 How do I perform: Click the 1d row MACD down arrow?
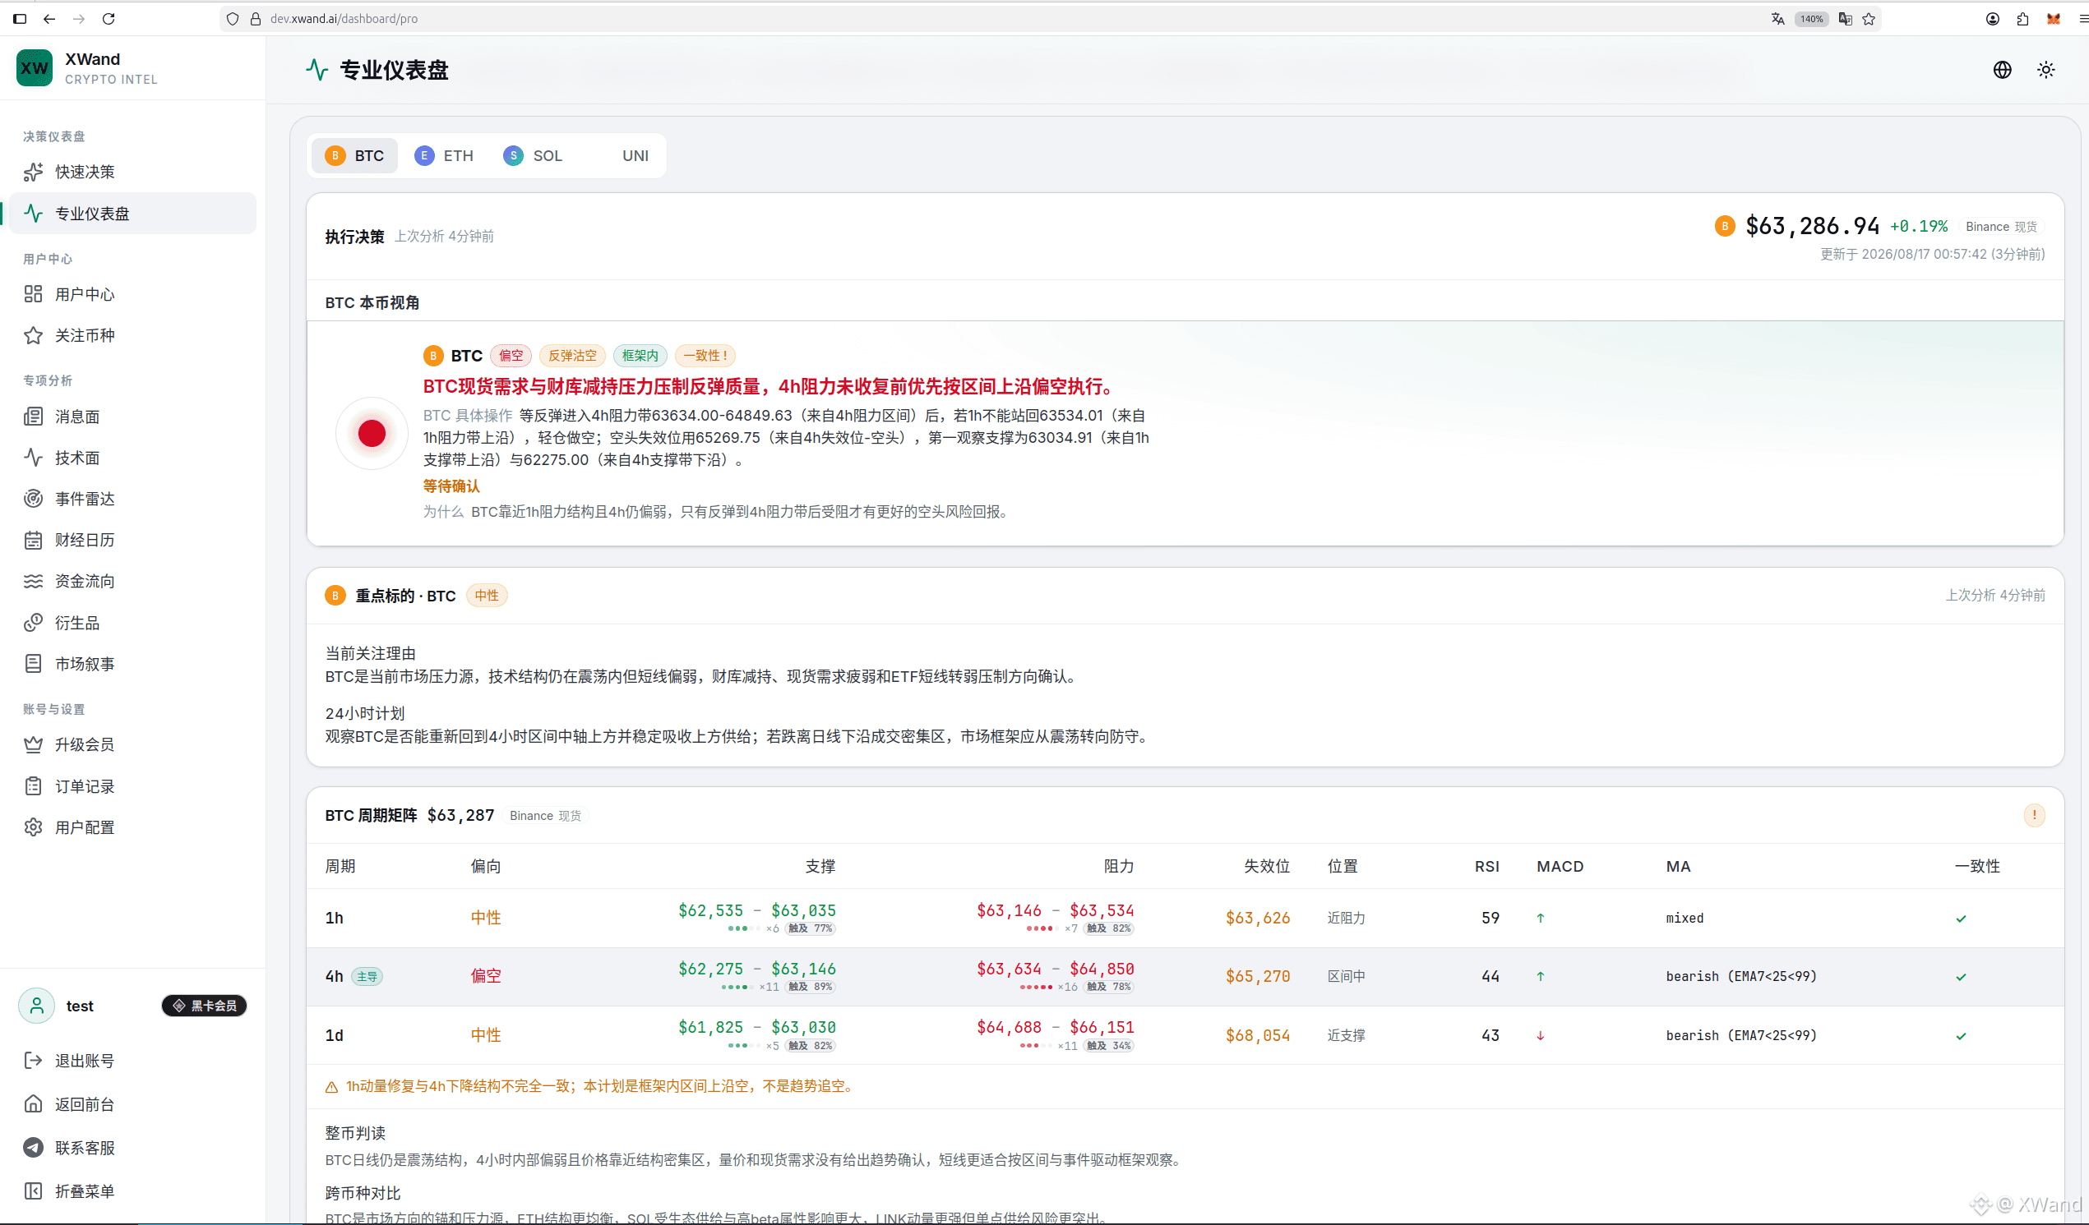click(x=1540, y=1035)
